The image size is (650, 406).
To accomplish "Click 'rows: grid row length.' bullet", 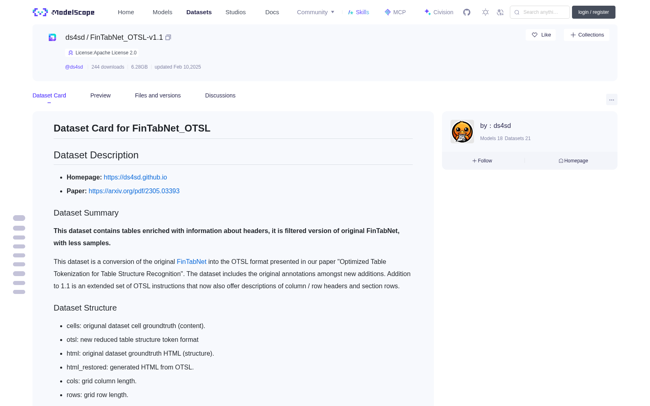I will coord(97,395).
